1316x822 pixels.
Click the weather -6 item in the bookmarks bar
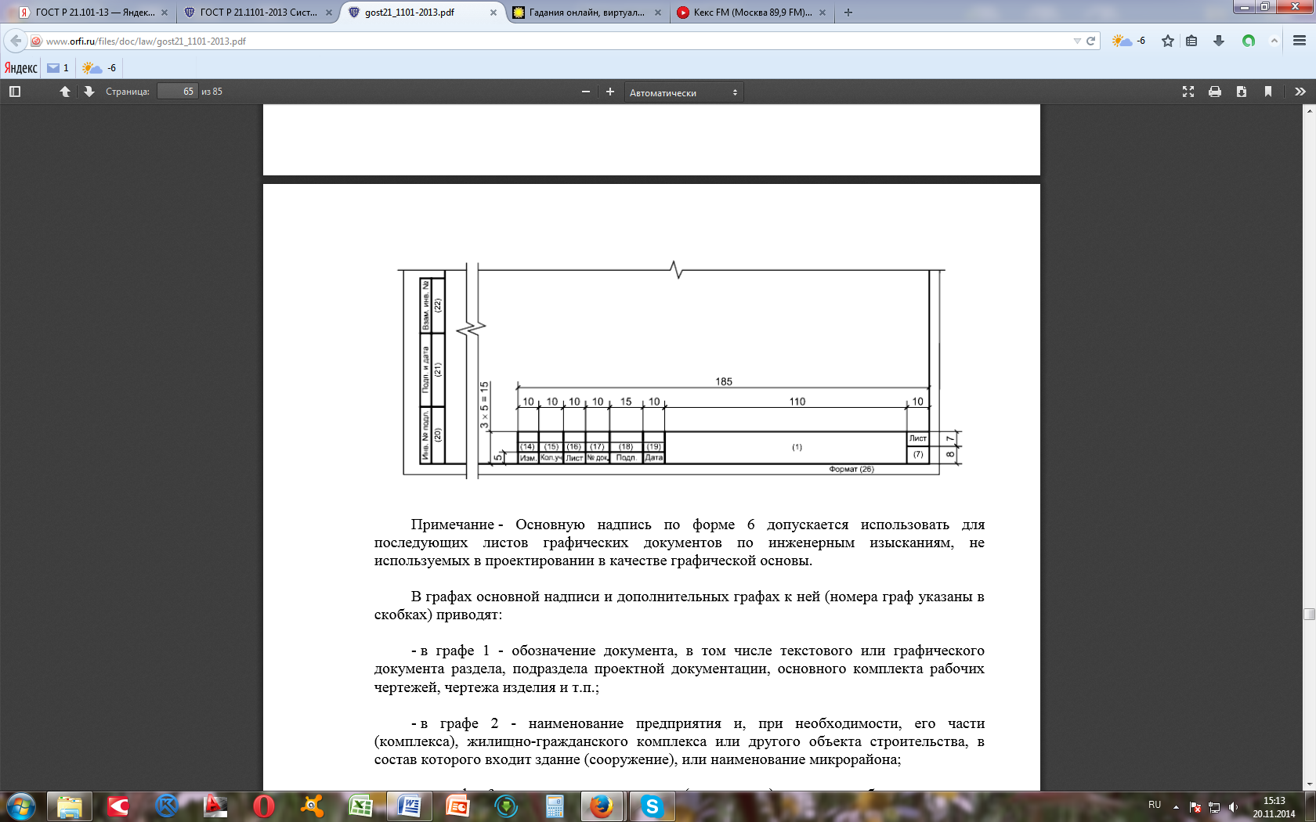point(99,68)
